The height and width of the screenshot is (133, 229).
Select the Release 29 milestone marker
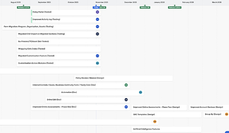pyautogui.click(x=145, y=7)
